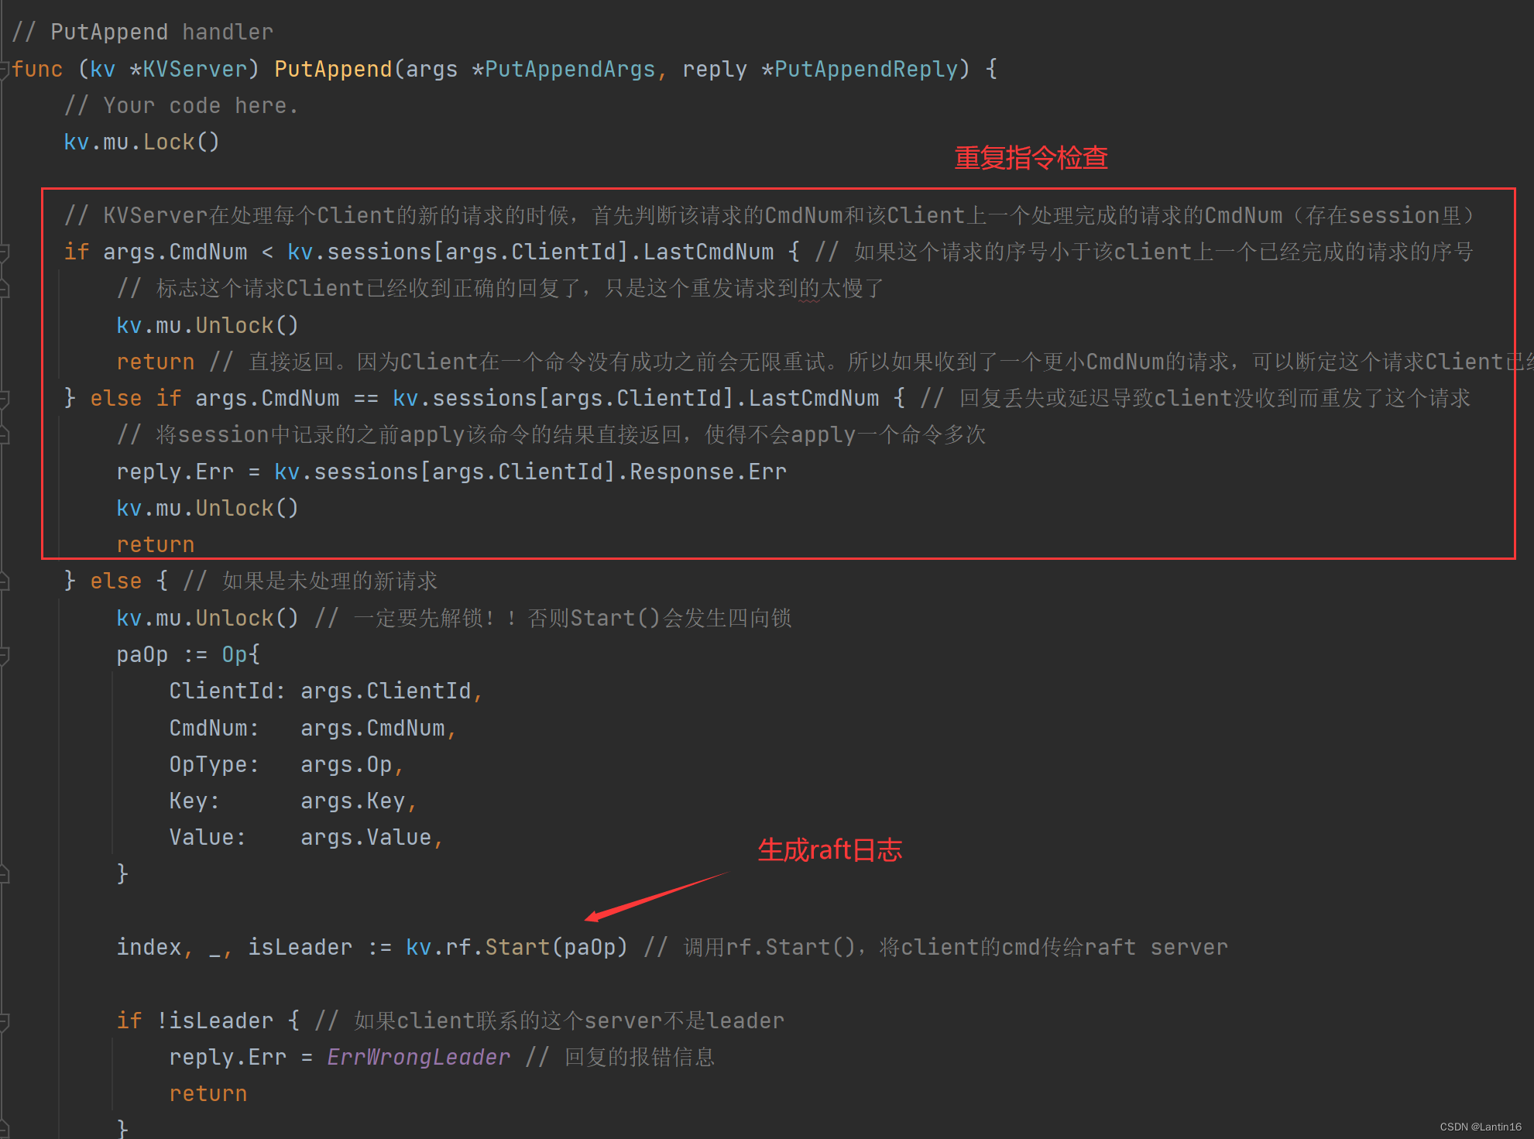
Task: Fold the 'paOp := Op{' struct literal
Action: (4, 655)
